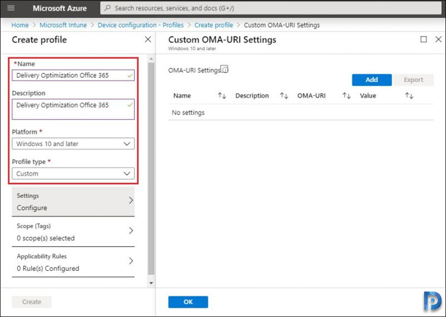Click the Export button
The width and height of the screenshot is (446, 317).
coord(413,80)
